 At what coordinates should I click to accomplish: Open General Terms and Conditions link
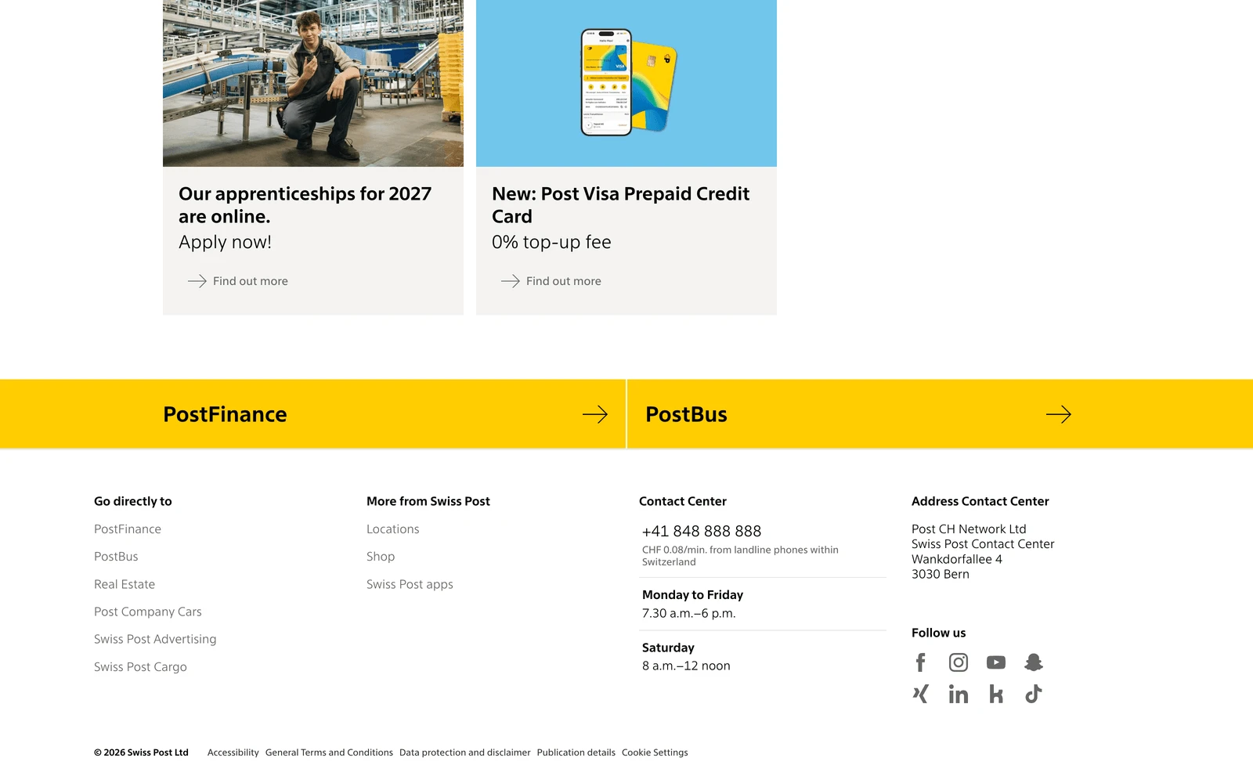click(x=329, y=752)
